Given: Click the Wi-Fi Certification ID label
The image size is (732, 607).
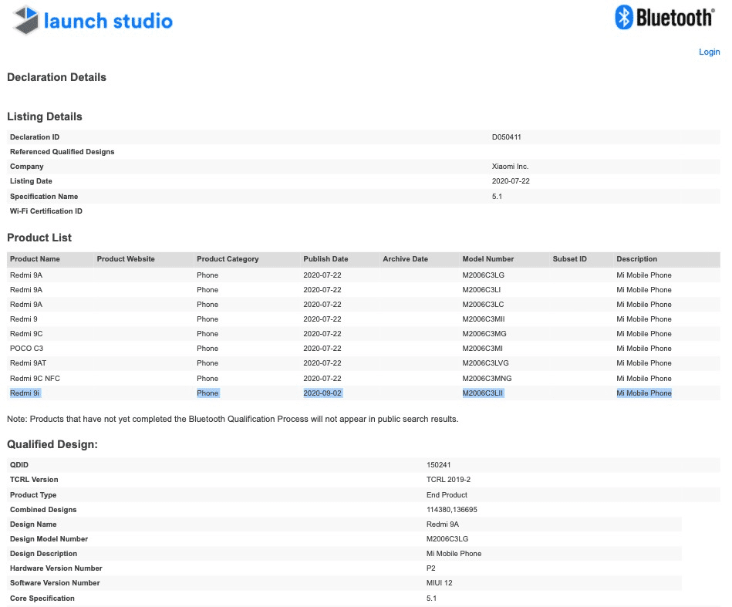Looking at the screenshot, I should click(x=46, y=211).
